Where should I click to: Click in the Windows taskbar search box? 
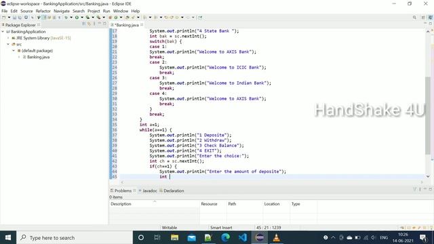coord(75,238)
